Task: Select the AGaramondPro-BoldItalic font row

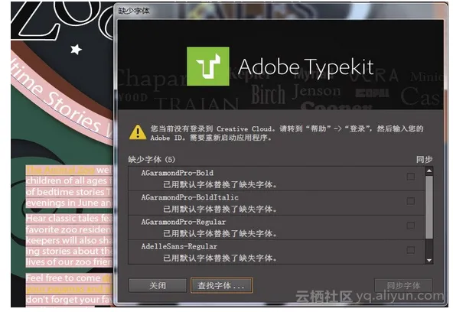Action: click(x=276, y=203)
